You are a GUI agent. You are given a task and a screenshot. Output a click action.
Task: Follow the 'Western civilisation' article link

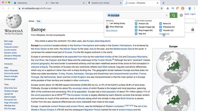coord(115,106)
